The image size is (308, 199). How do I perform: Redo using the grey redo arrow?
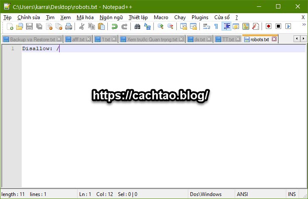[124, 26]
